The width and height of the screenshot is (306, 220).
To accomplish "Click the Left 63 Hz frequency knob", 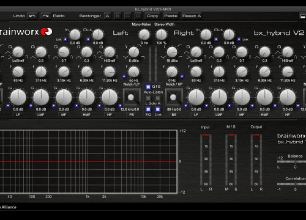I will pyautogui.click(x=18, y=72).
